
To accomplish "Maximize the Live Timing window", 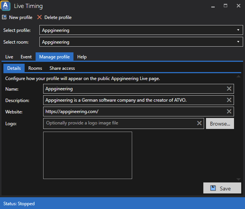I will (225, 6).
